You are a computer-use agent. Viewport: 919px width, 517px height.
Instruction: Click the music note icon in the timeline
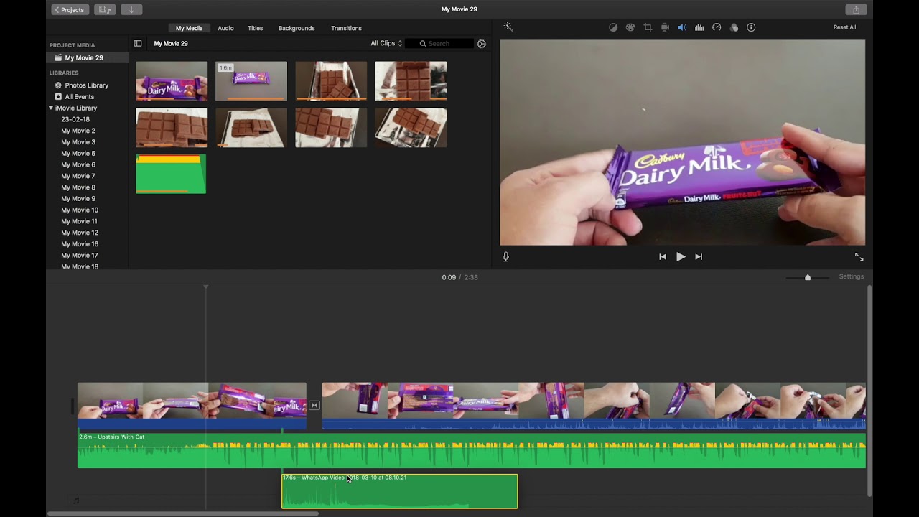[76, 500]
